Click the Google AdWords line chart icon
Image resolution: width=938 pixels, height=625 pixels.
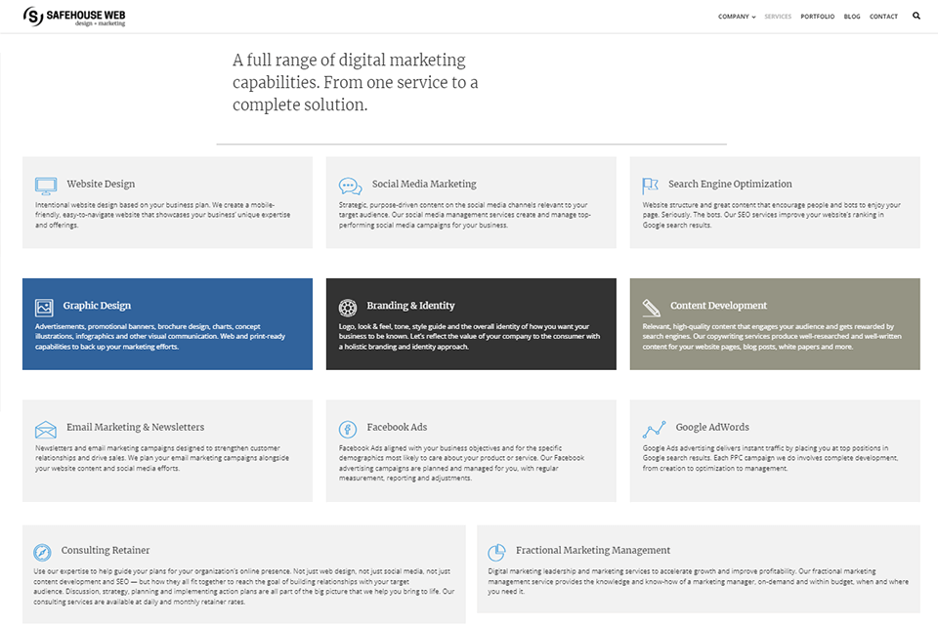pos(654,429)
